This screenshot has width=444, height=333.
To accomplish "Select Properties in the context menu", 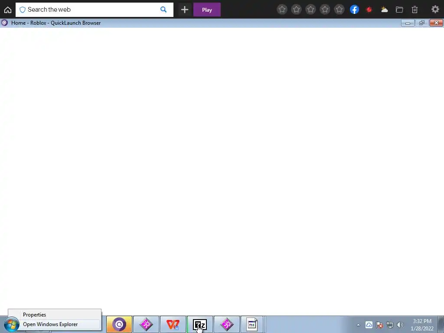I will pyautogui.click(x=54, y=315).
